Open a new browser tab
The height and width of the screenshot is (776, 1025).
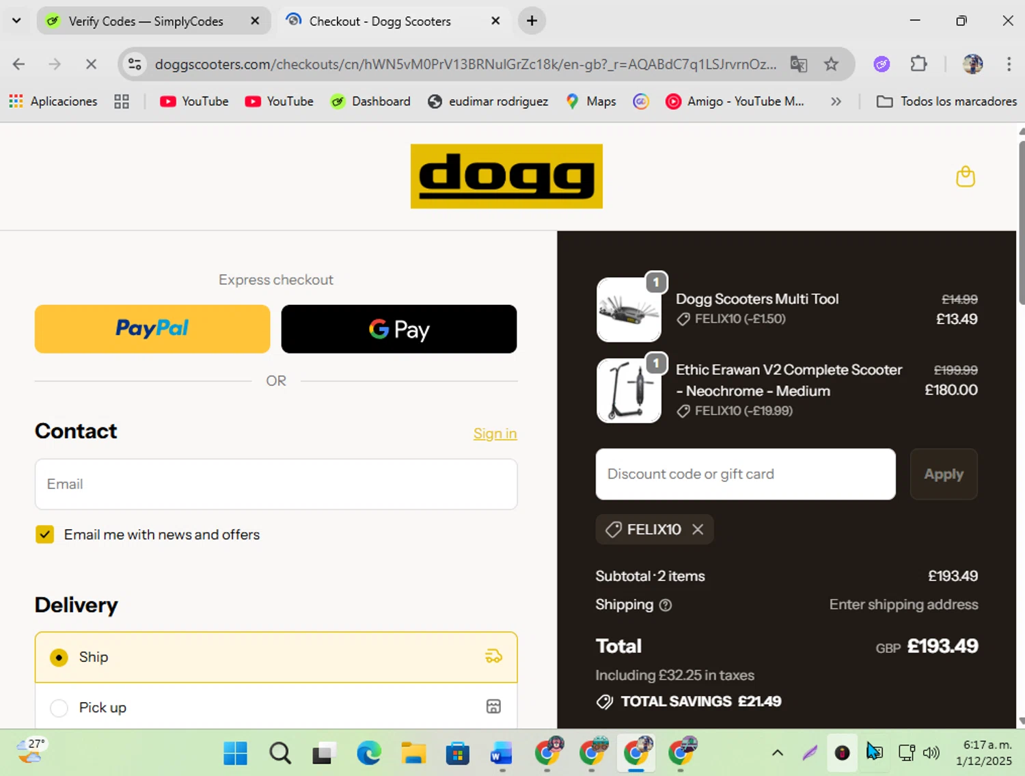pyautogui.click(x=532, y=21)
